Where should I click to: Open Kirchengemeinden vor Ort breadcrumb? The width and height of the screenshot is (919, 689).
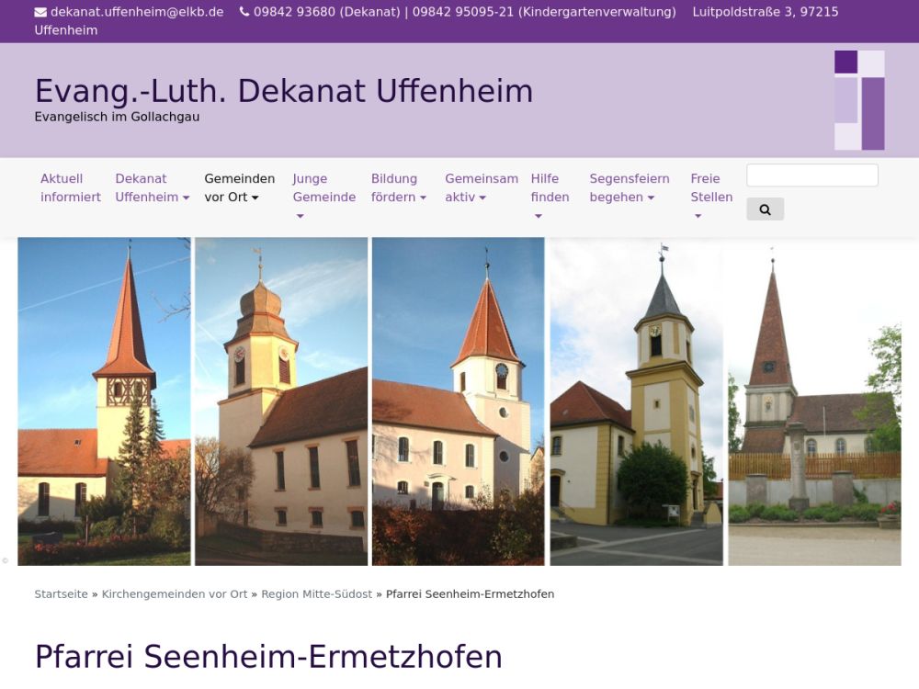[x=175, y=594]
